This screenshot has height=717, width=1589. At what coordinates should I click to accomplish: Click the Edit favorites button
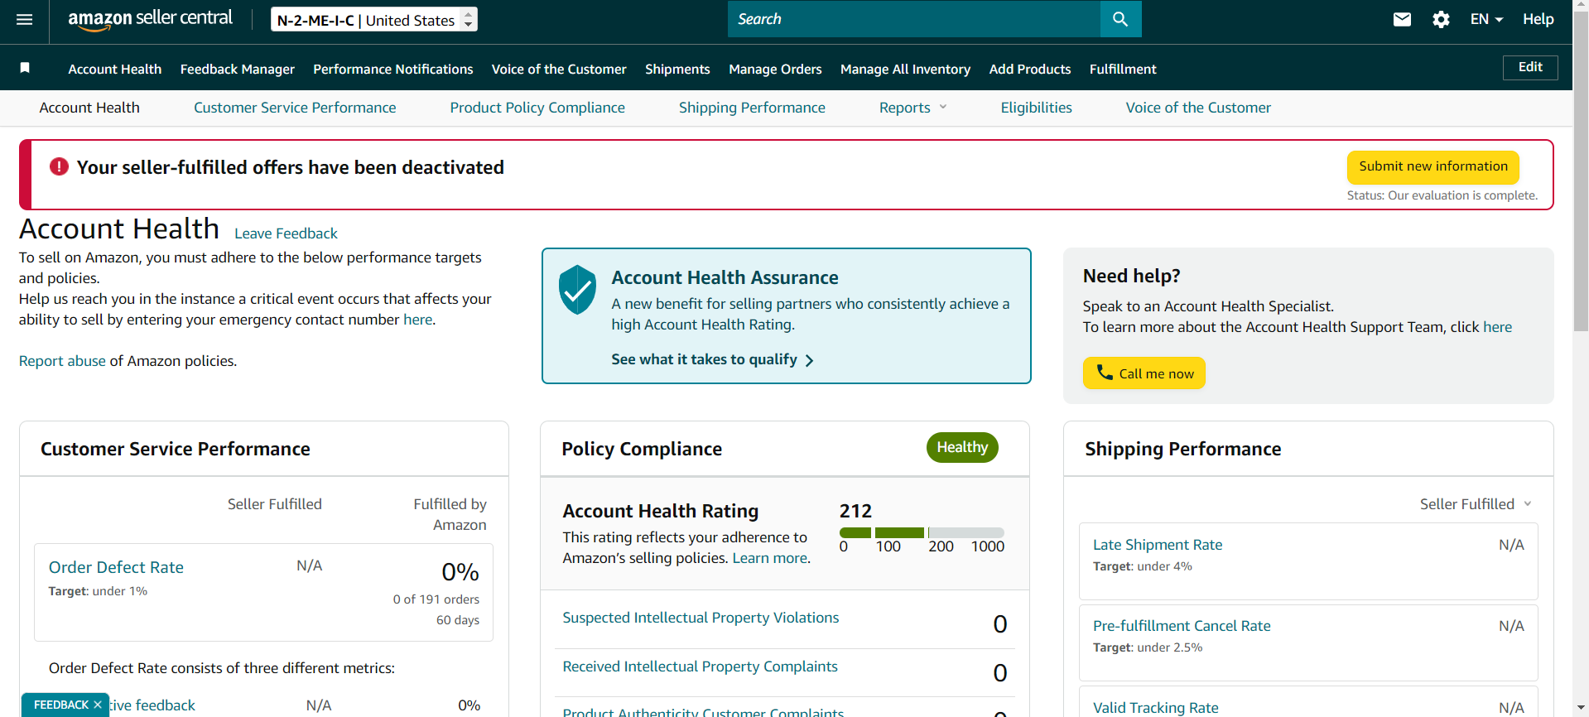tap(1530, 67)
